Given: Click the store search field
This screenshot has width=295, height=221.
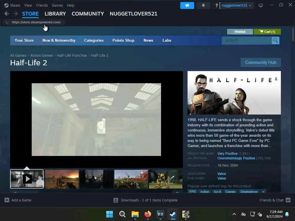Looking at the screenshot, I should pyautogui.click(x=247, y=40).
